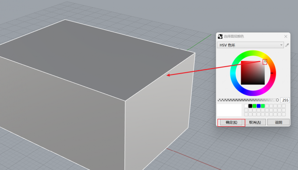Click the saturation-value square's white corner handle
Viewport: 298px width, 170px height.
tap(265, 61)
